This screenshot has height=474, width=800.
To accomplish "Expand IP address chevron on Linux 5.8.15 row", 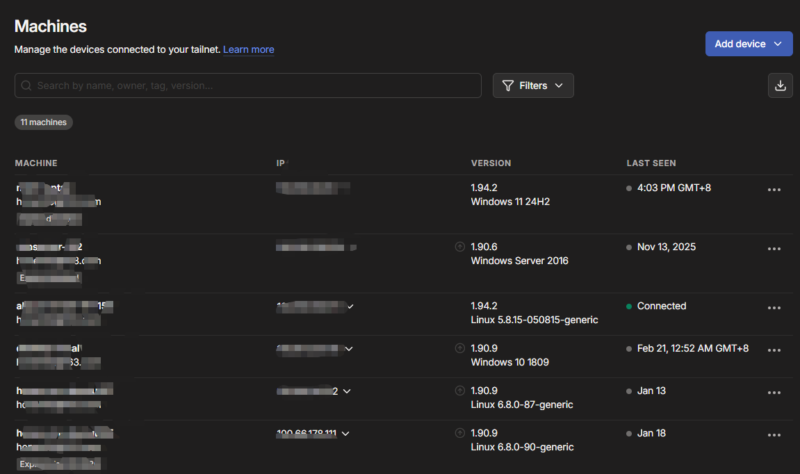I will click(x=350, y=307).
